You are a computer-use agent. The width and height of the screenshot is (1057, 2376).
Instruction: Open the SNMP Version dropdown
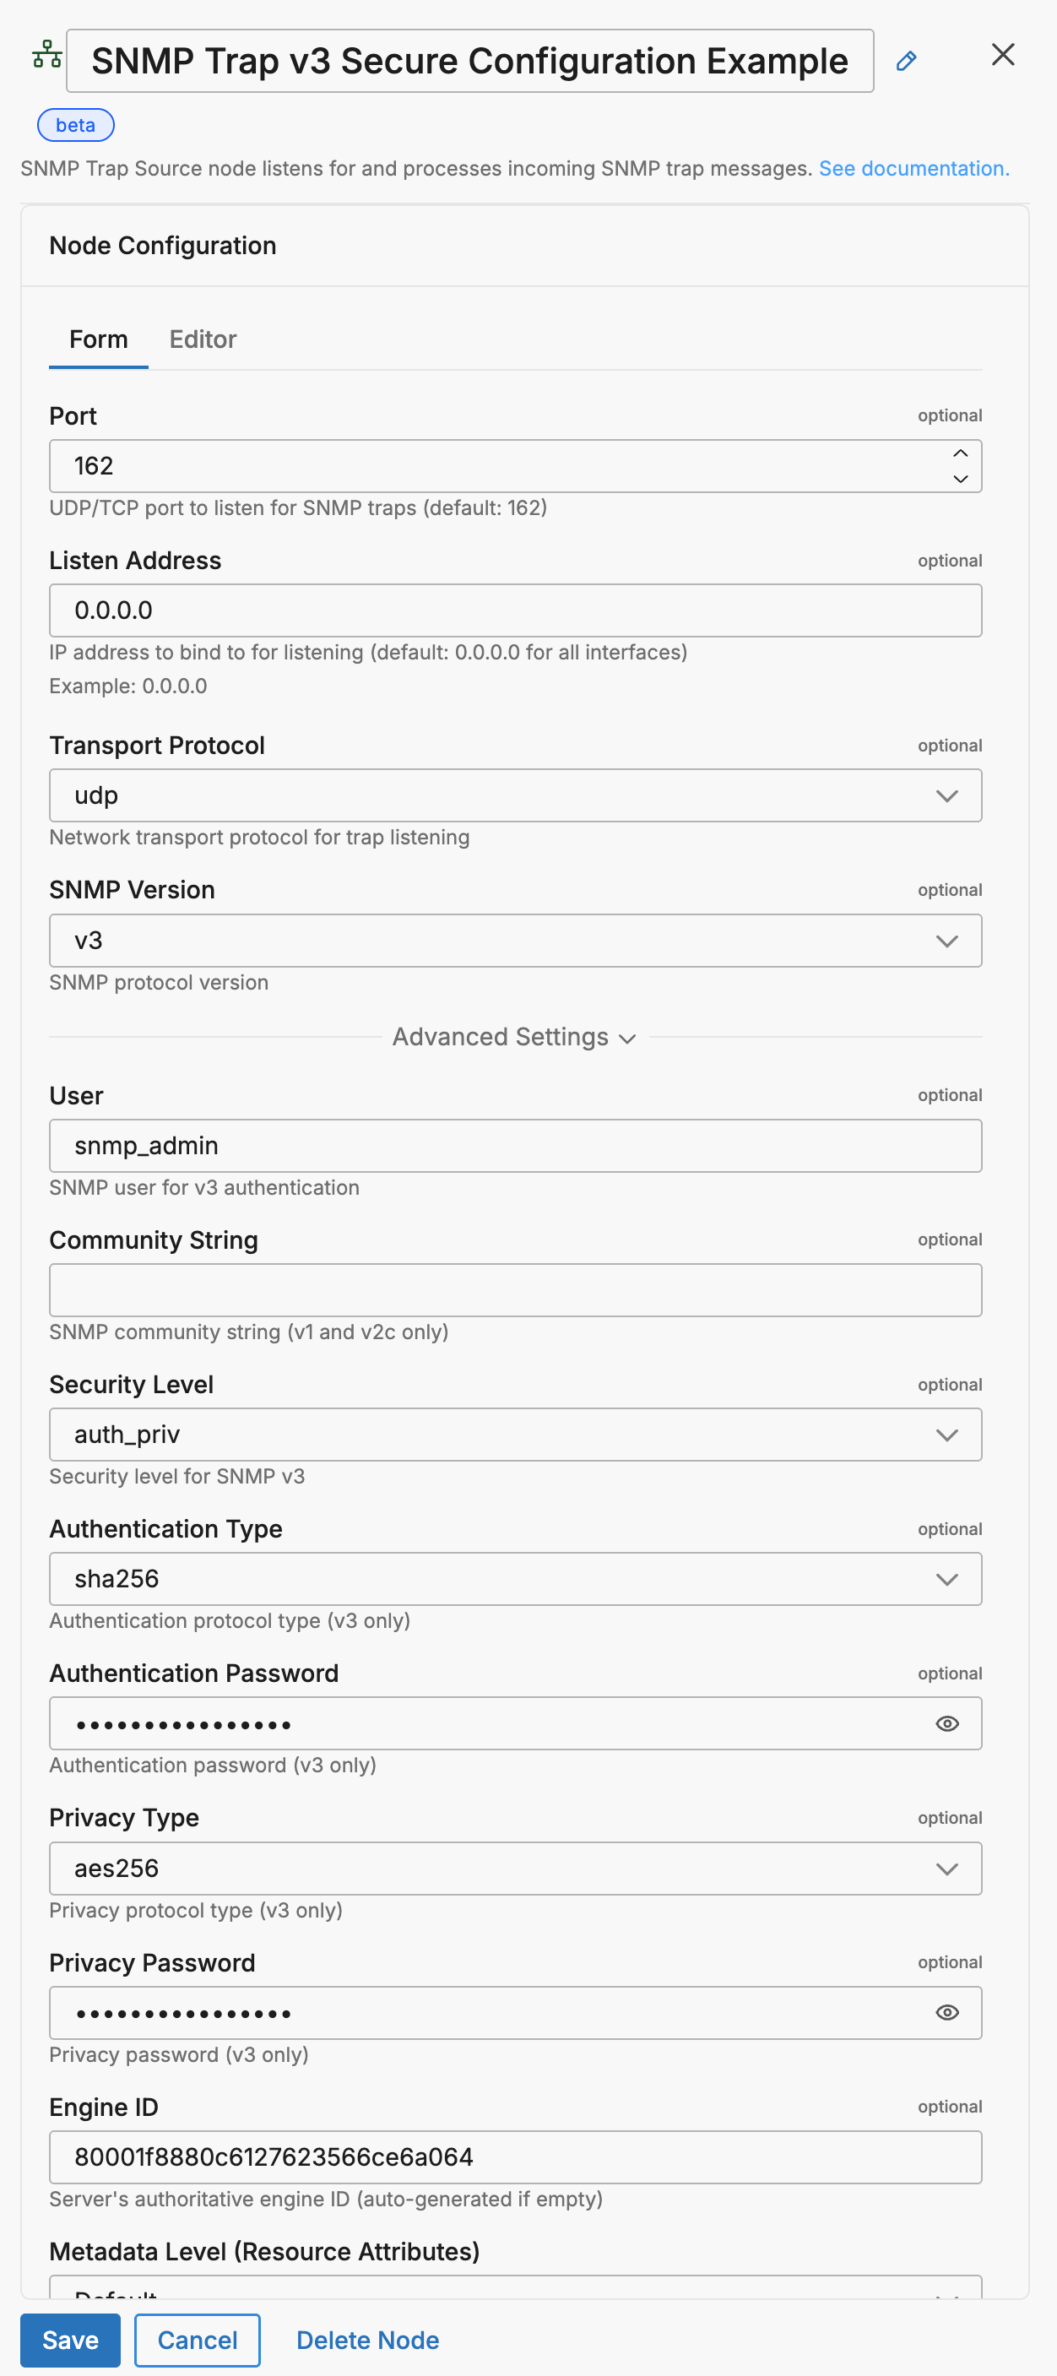(x=515, y=941)
